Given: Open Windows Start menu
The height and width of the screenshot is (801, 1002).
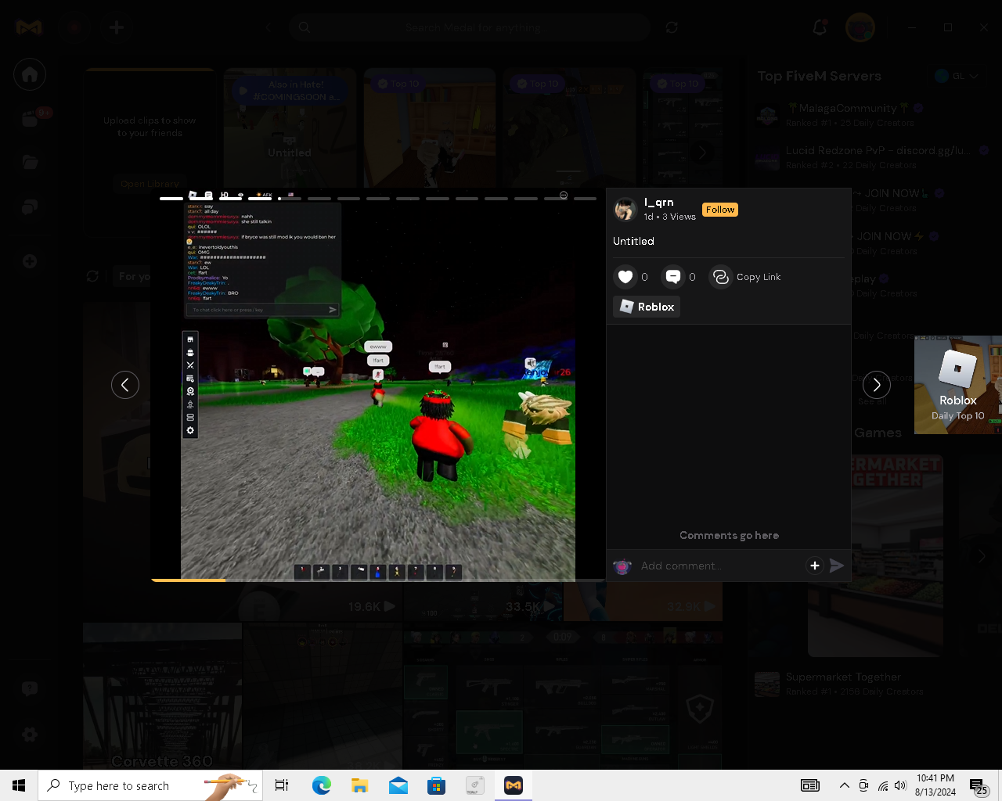Looking at the screenshot, I should pos(19,785).
